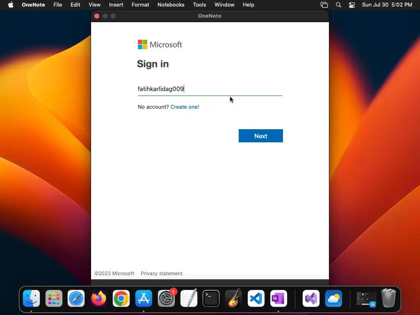Screen dimensions: 420x315
Task: Open the Insert menu
Action: click(116, 5)
